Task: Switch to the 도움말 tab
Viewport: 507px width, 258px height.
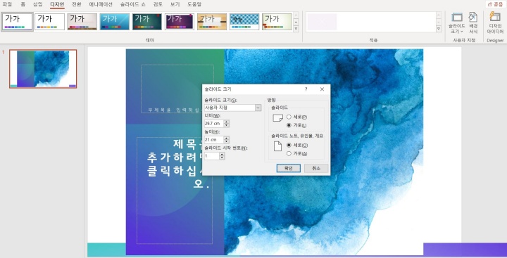Action: pos(194,4)
